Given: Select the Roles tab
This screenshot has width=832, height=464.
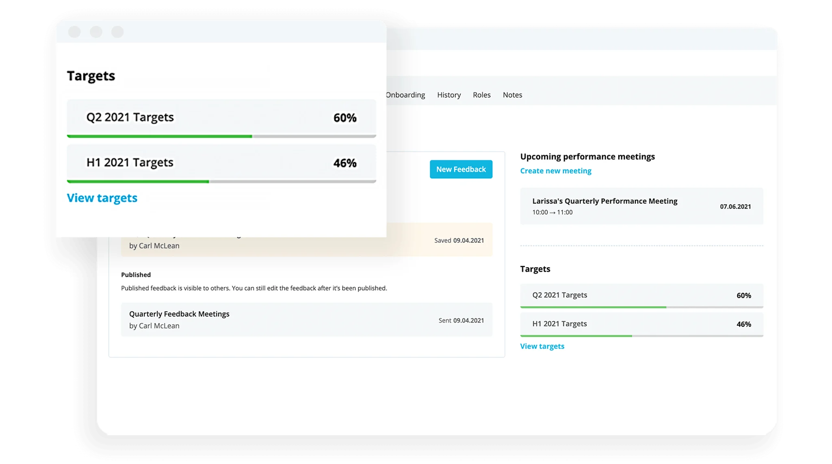Looking at the screenshot, I should [481, 95].
